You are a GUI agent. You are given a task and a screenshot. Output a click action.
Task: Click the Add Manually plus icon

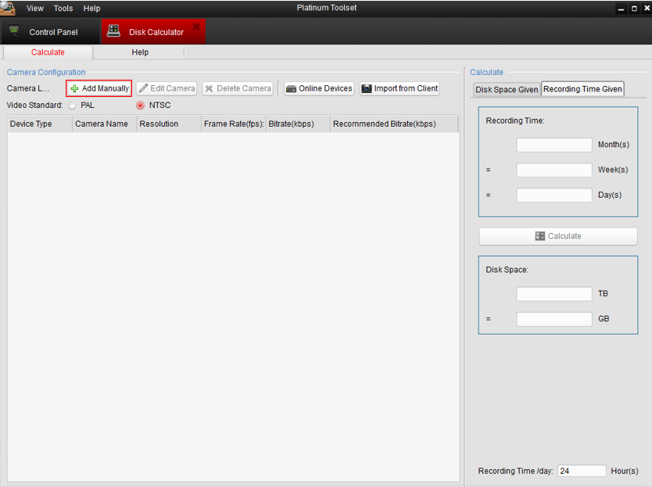[x=75, y=89]
